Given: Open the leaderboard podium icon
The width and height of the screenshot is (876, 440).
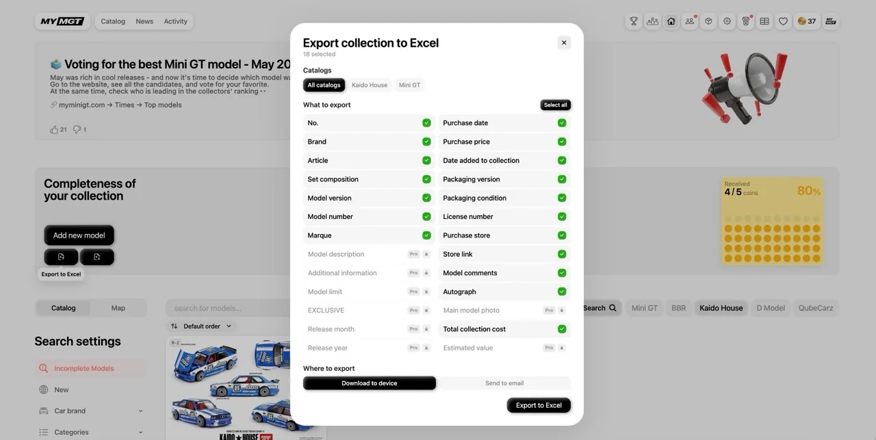Looking at the screenshot, I should click(652, 21).
